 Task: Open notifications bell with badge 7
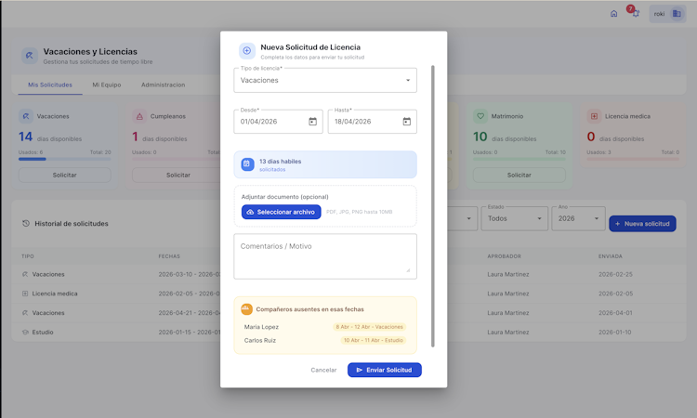[635, 13]
